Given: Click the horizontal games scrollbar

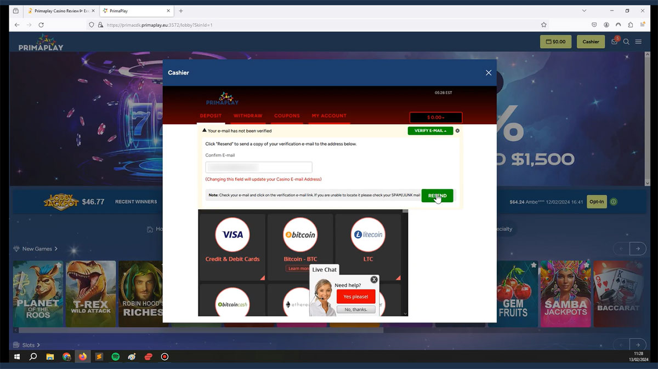Looking at the screenshot, I should coord(202,330).
